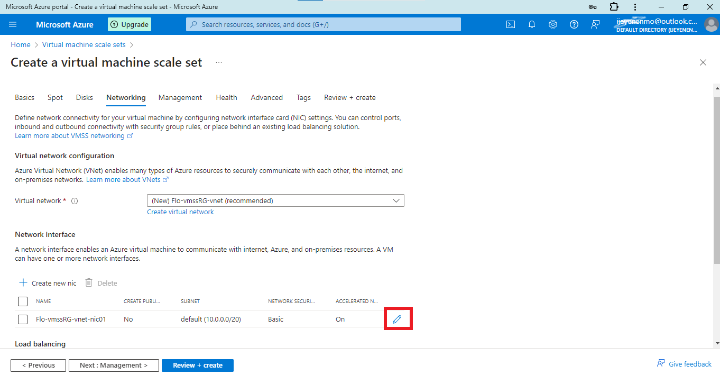
Task: Switch to the Advanced tab
Action: point(266,97)
